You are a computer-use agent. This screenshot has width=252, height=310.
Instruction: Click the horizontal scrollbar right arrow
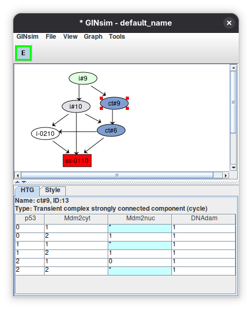tap(225, 175)
